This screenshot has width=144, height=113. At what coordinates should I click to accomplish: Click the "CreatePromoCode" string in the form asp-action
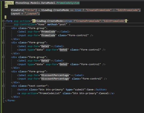[x=88, y=21]
